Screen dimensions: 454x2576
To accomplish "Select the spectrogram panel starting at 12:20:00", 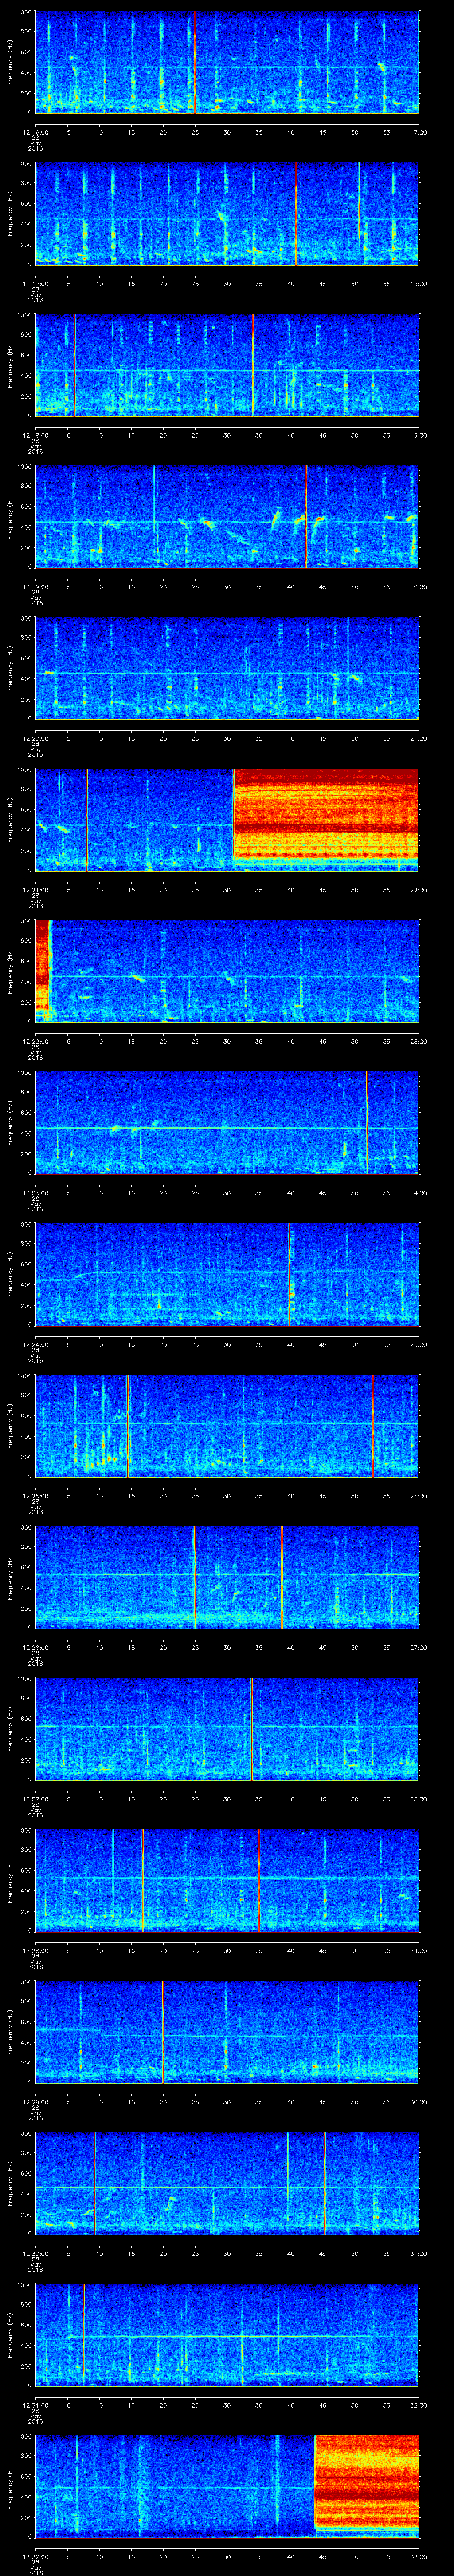I will click(227, 668).
